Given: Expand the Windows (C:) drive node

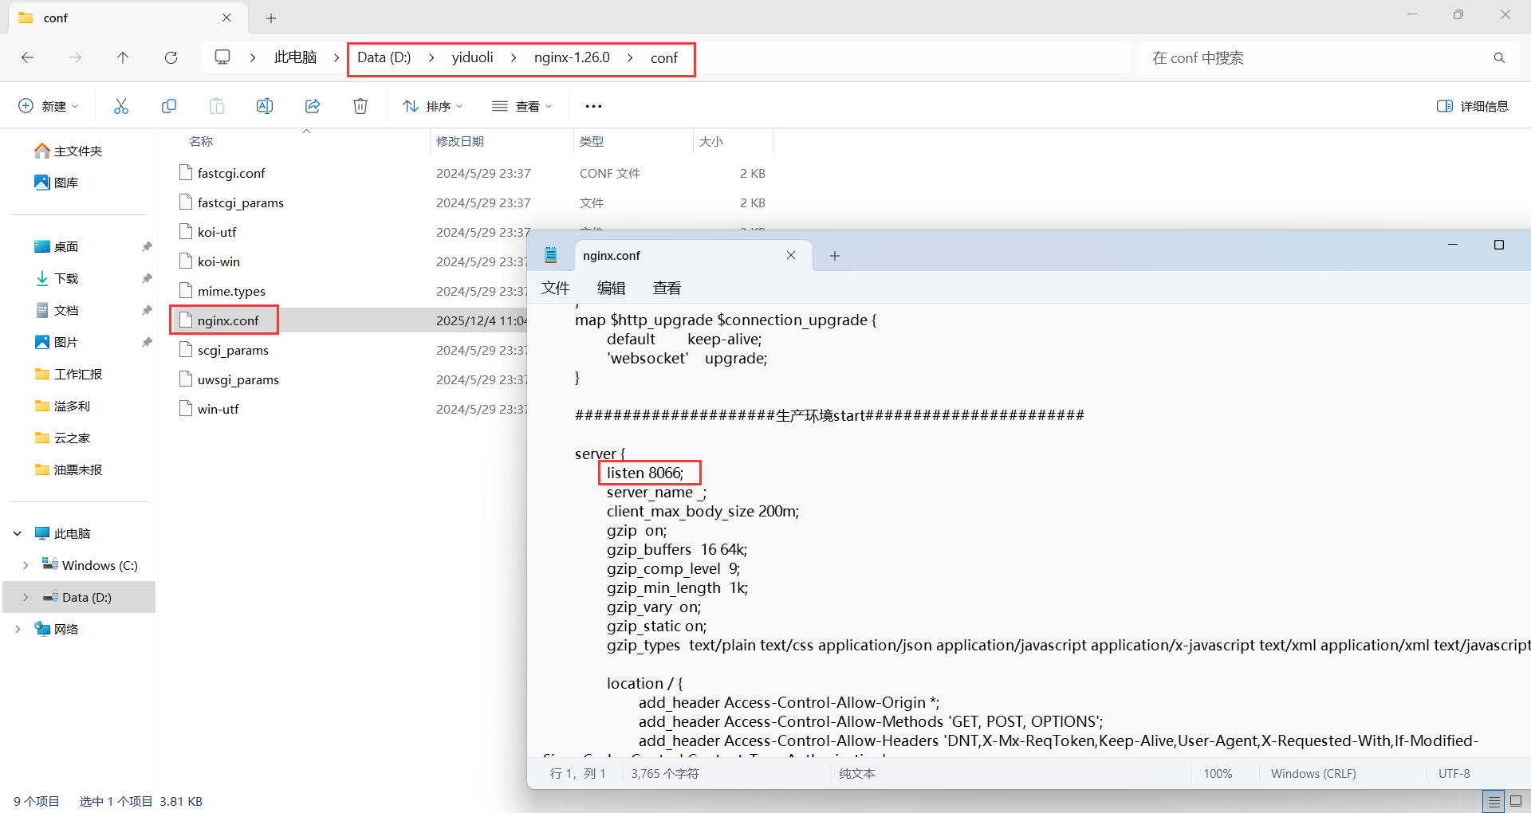Looking at the screenshot, I should [26, 565].
